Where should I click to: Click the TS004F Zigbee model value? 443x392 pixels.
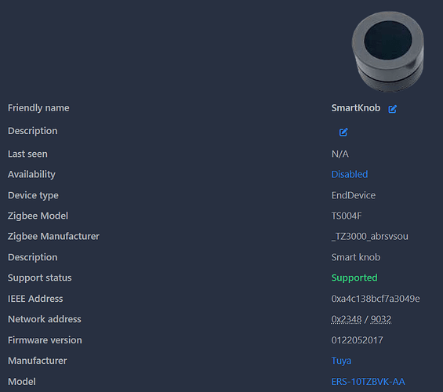tap(347, 216)
